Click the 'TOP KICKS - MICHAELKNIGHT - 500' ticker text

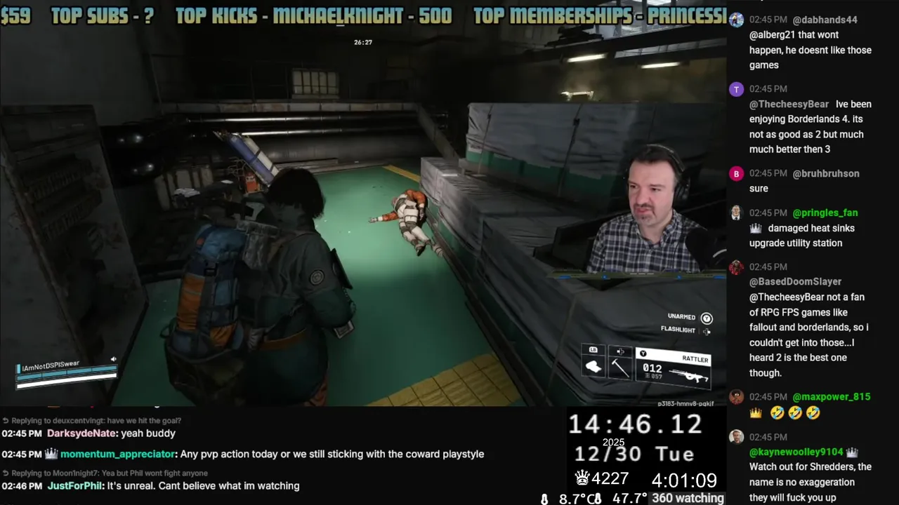pyautogui.click(x=313, y=15)
